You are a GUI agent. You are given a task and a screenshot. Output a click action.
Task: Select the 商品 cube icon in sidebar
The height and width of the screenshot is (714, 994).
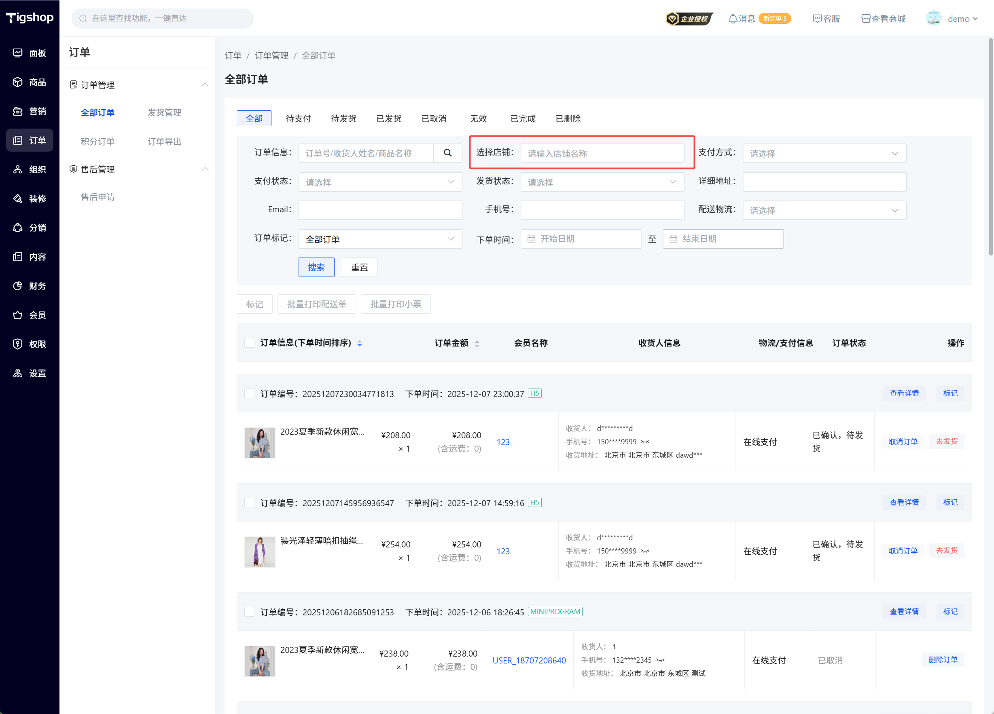coord(17,82)
